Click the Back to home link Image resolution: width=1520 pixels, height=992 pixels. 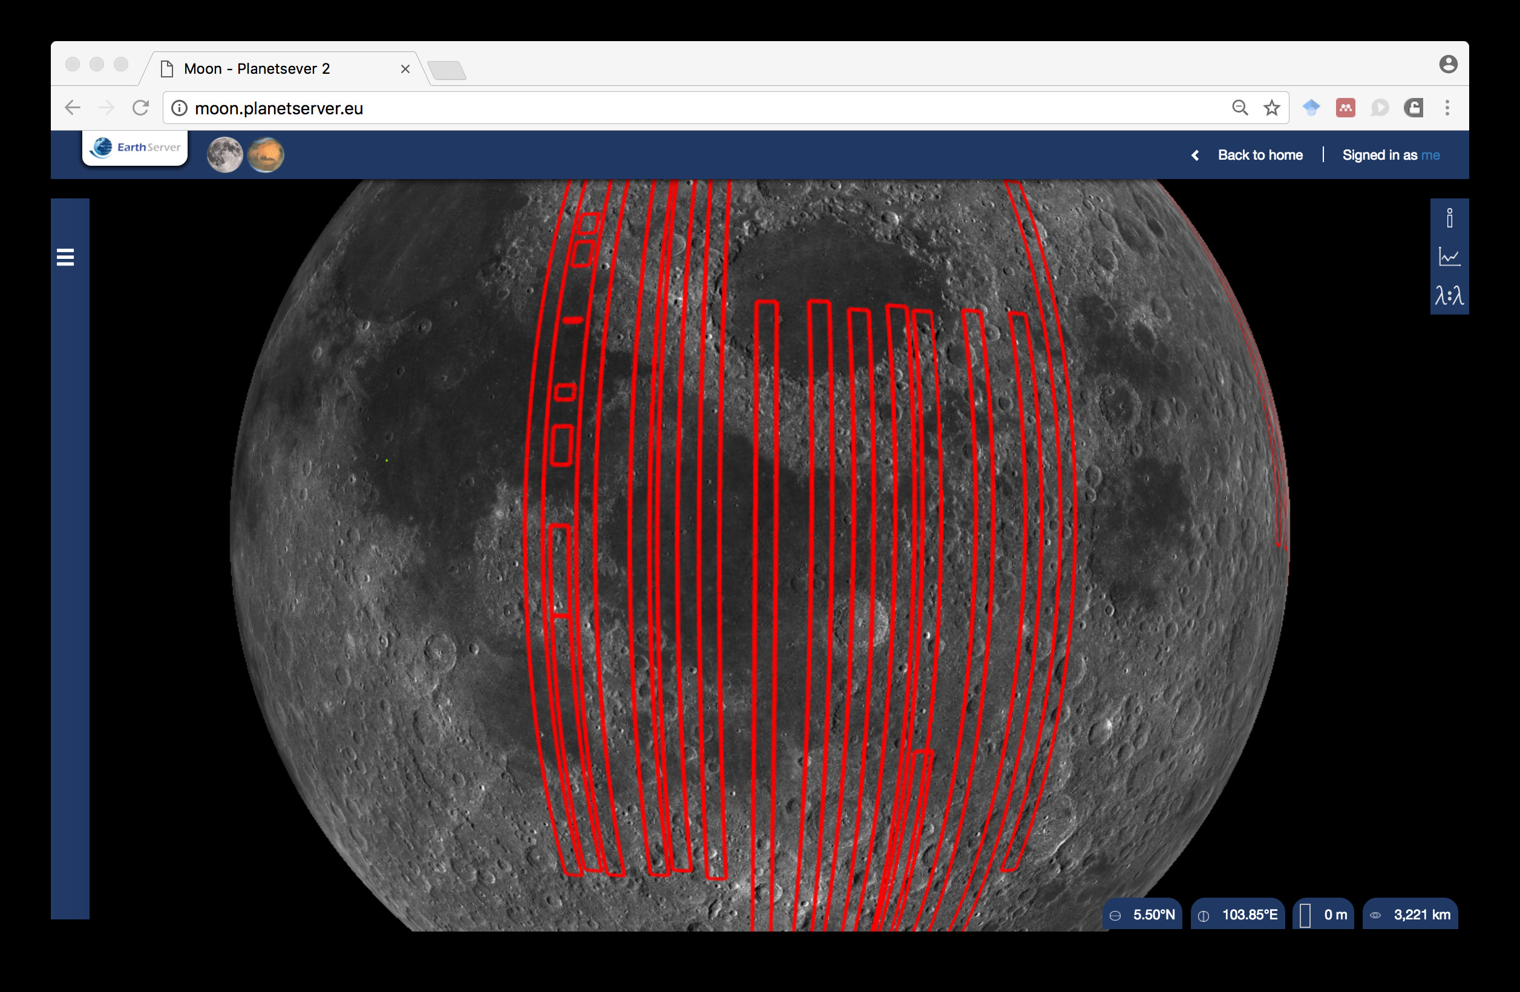(1259, 155)
